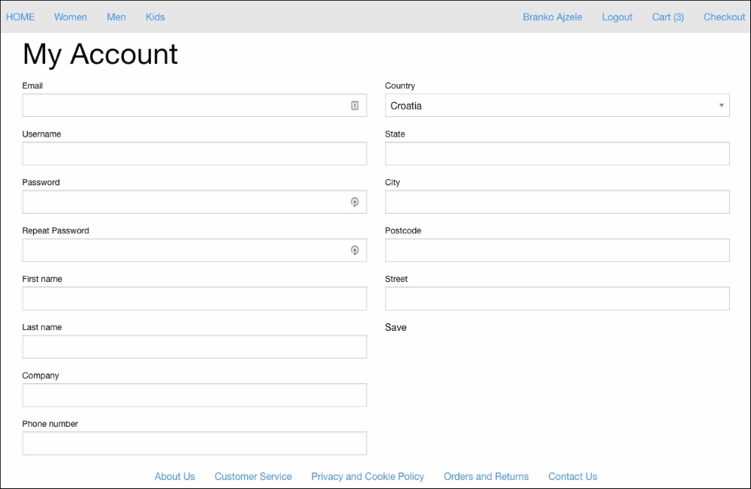Reveal the Password field contents

354,201
